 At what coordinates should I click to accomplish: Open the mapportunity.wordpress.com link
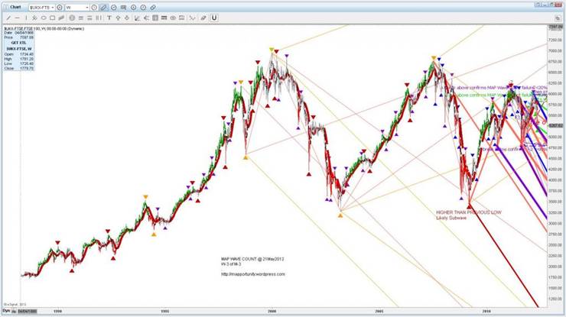coord(253,274)
